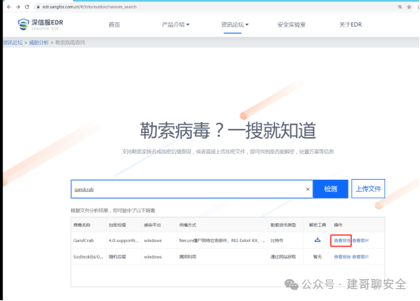Download GandCrab decryption tool icon
This screenshot has width=420, height=301.
(x=318, y=240)
